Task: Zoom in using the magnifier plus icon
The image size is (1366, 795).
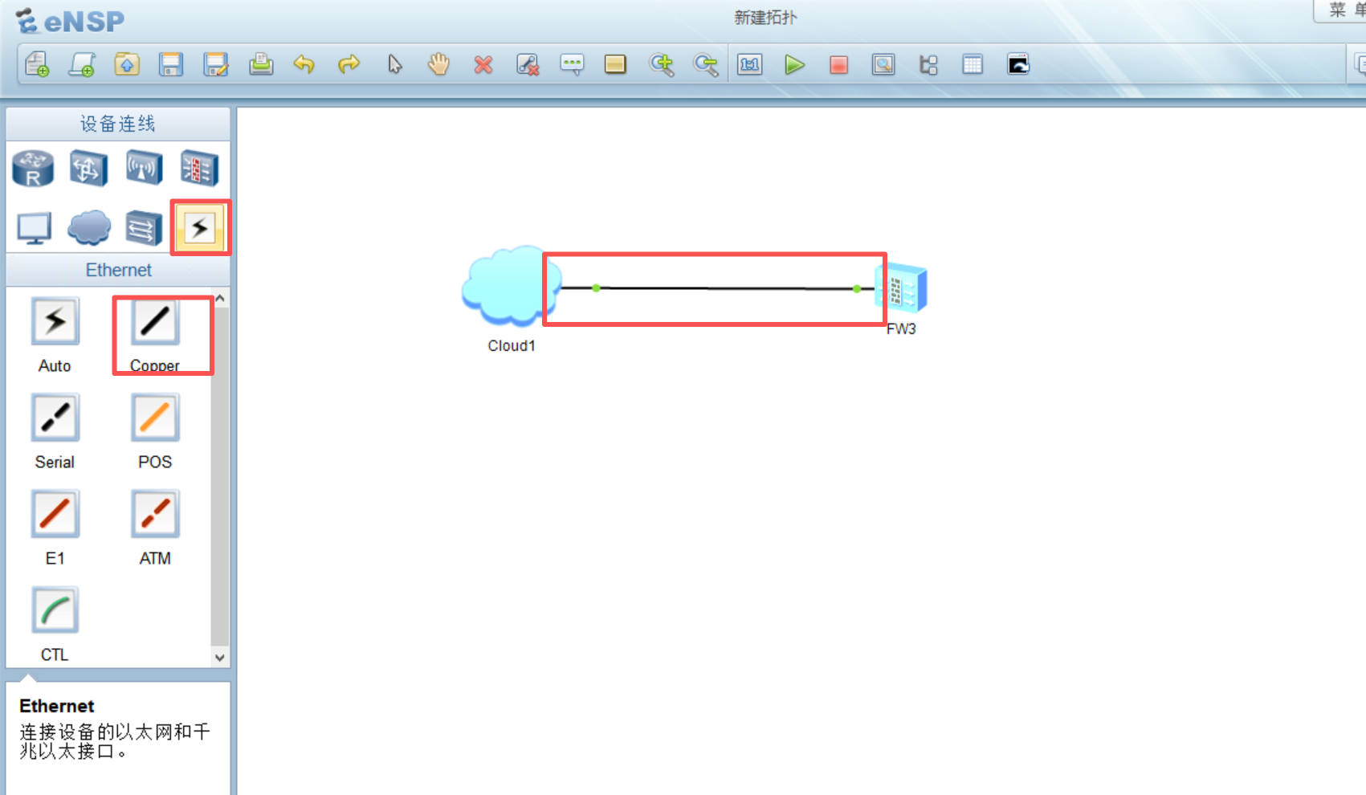Action: pyautogui.click(x=661, y=65)
